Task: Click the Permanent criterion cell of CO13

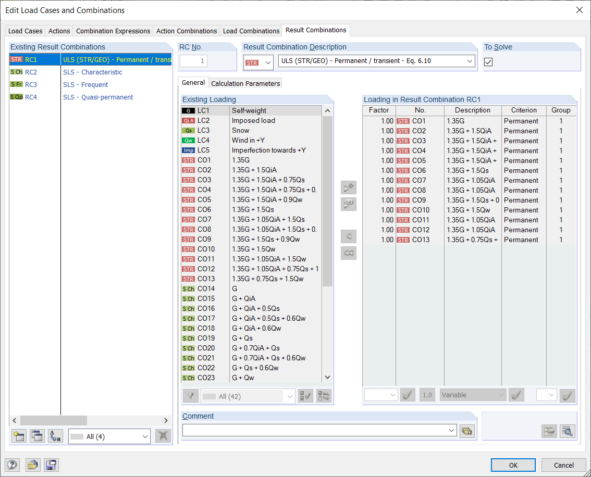Action: 524,240
